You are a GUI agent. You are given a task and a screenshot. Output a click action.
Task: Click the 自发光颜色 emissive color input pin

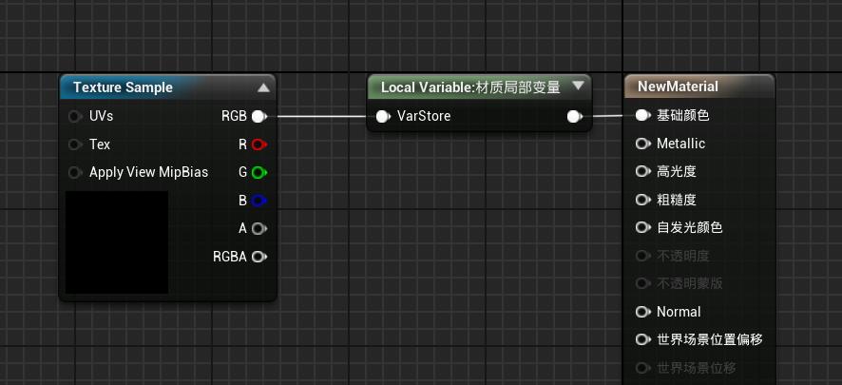pyautogui.click(x=642, y=227)
